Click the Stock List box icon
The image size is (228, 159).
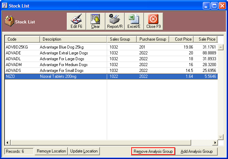point(9,21)
